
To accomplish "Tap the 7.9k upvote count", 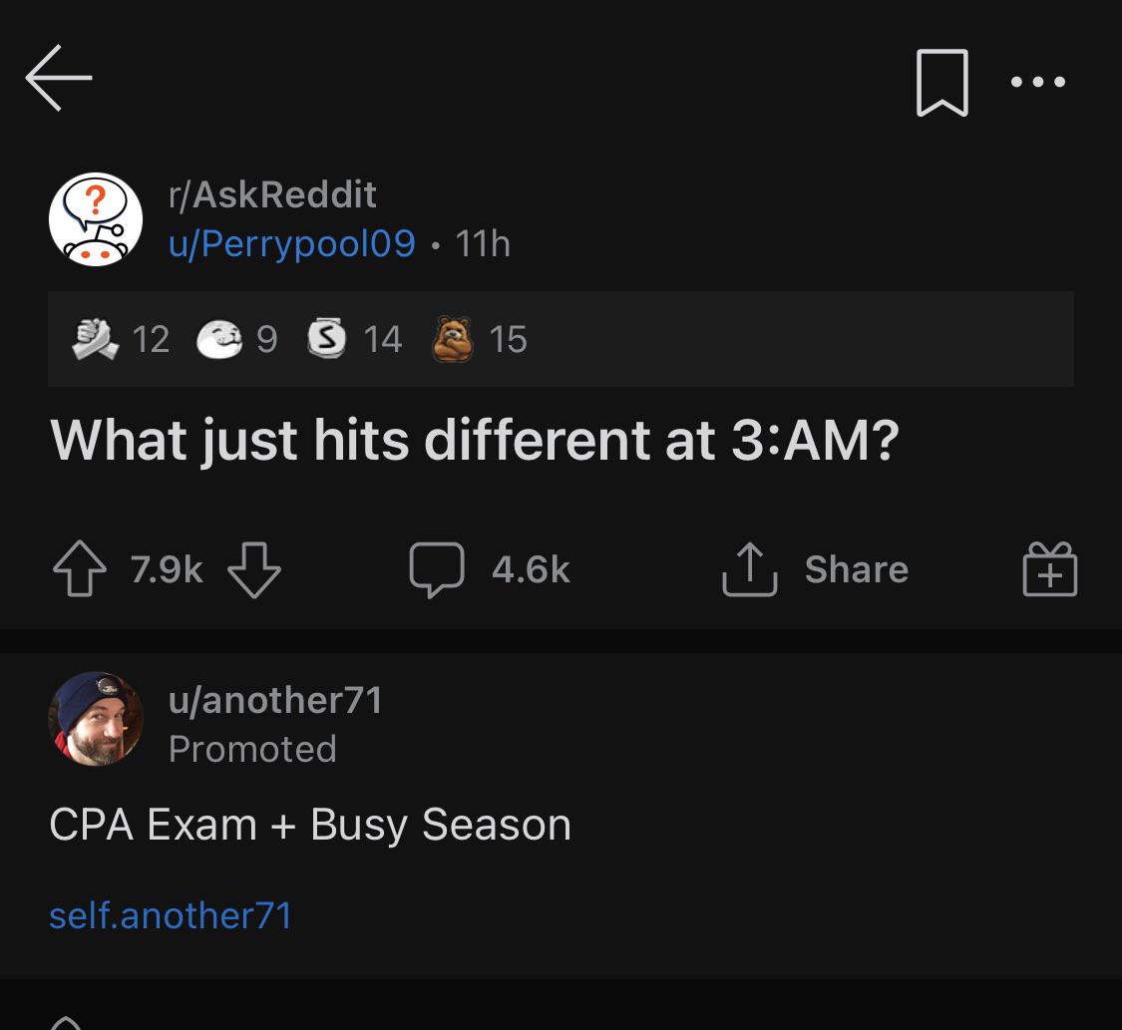I will (x=165, y=568).
